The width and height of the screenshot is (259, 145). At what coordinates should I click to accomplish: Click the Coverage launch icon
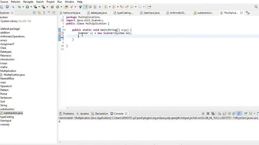tap(35, 7)
